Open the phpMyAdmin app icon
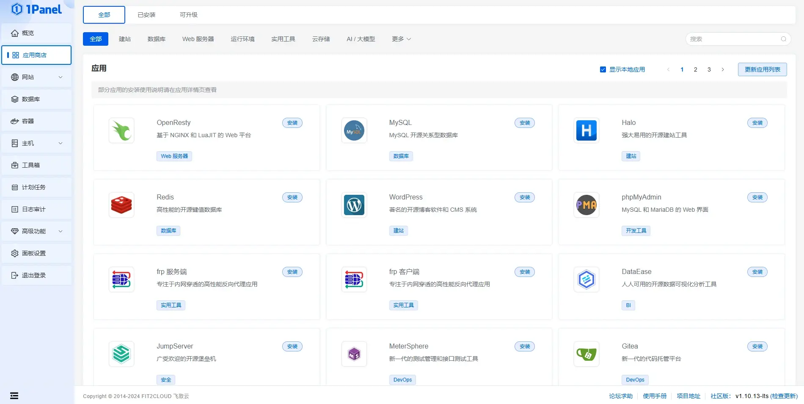 [586, 205]
